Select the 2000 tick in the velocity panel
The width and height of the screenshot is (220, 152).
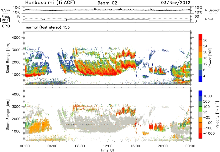coord(16,119)
